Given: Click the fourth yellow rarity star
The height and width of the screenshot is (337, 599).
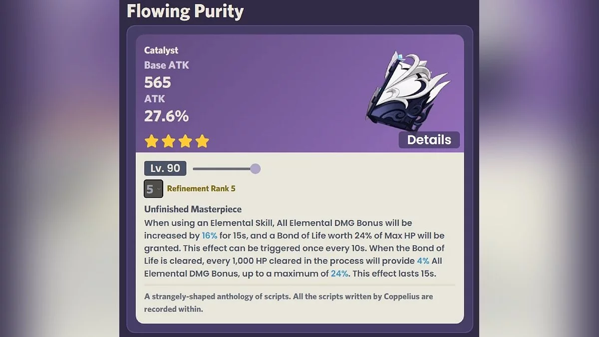Looking at the screenshot, I should (x=202, y=141).
